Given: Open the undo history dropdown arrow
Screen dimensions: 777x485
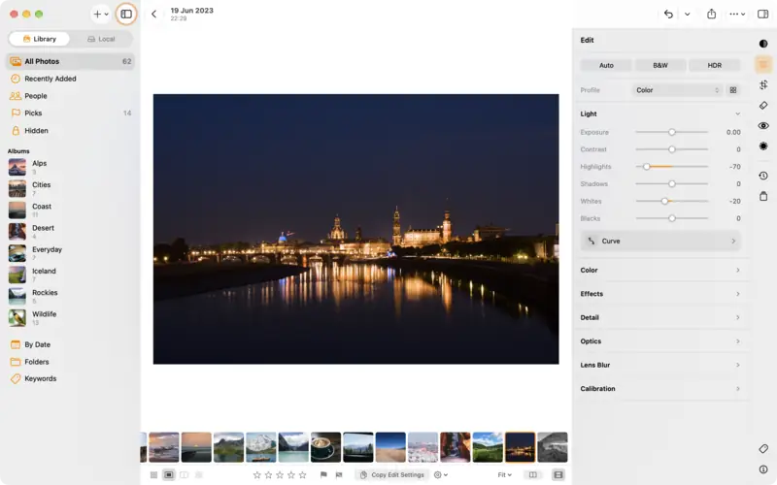Looking at the screenshot, I should (687, 14).
